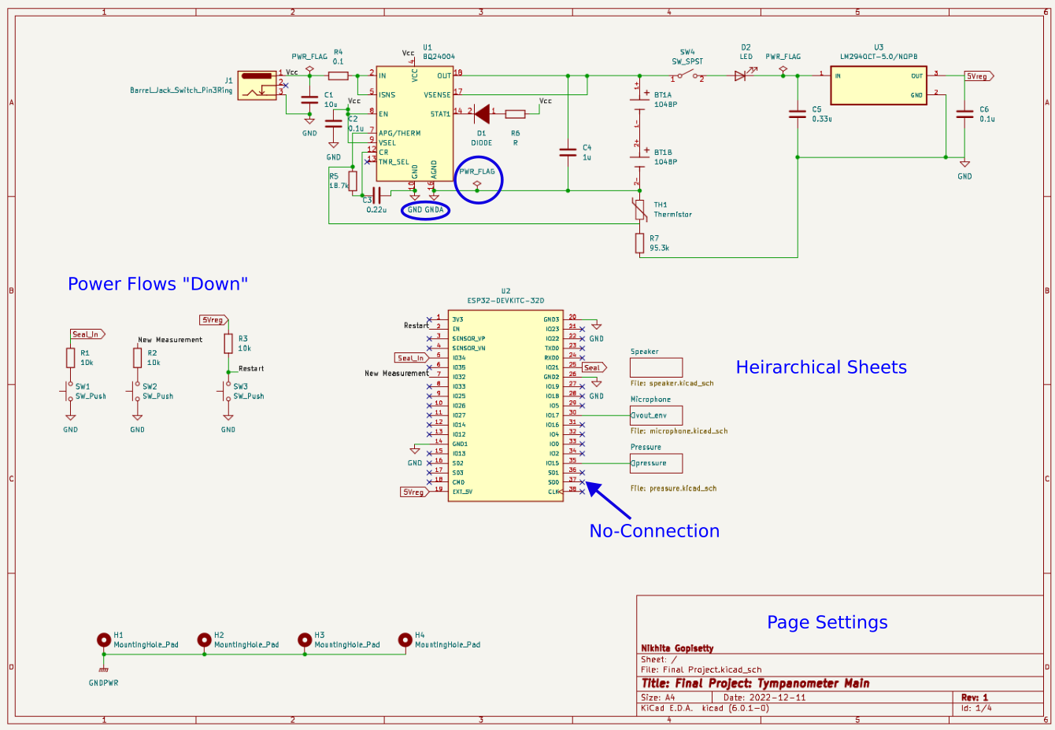
Task: Select the TH1 thermistor symbol
Action: pyautogui.click(x=640, y=210)
